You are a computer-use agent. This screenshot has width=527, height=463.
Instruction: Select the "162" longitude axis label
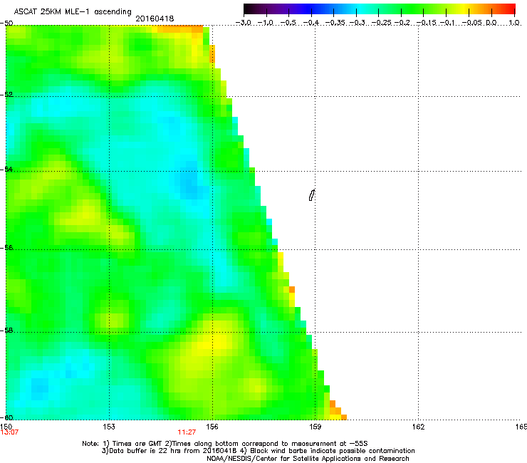[418, 427]
